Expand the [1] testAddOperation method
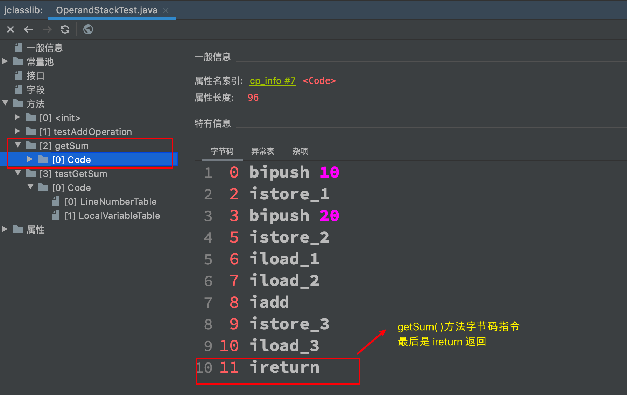Screen dimensions: 627x395 click(x=17, y=131)
